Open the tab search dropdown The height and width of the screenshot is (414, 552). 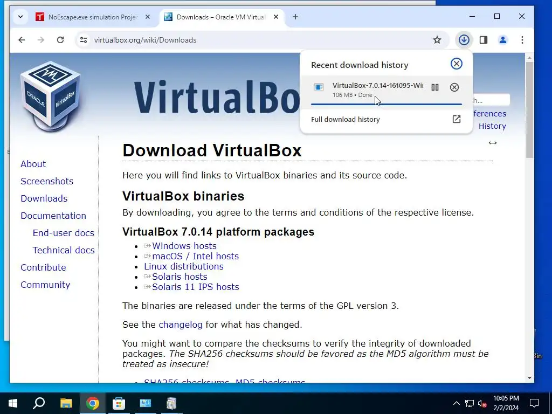click(x=20, y=17)
